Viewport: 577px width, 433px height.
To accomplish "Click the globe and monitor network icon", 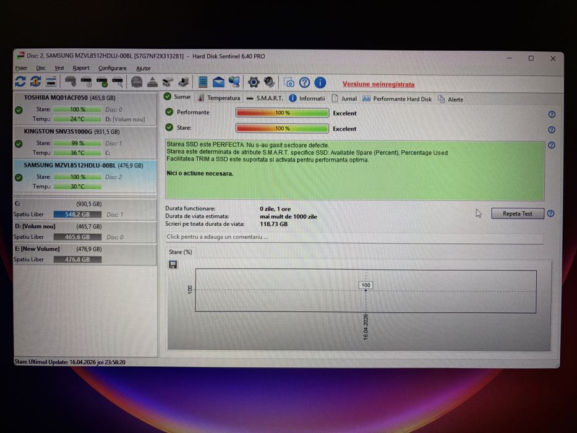I will point(234,82).
